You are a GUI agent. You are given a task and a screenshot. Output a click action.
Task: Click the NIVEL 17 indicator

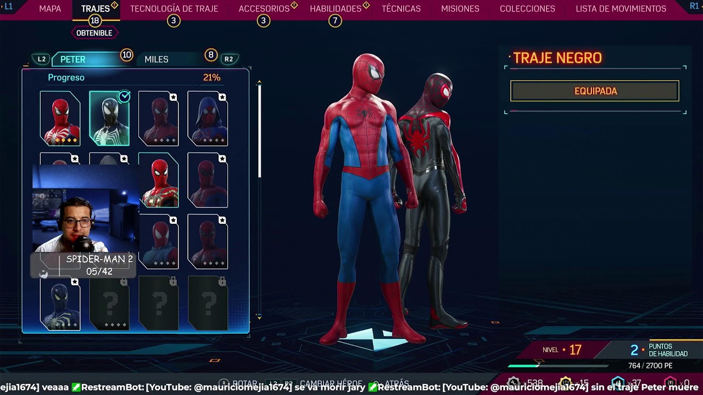tap(562, 350)
